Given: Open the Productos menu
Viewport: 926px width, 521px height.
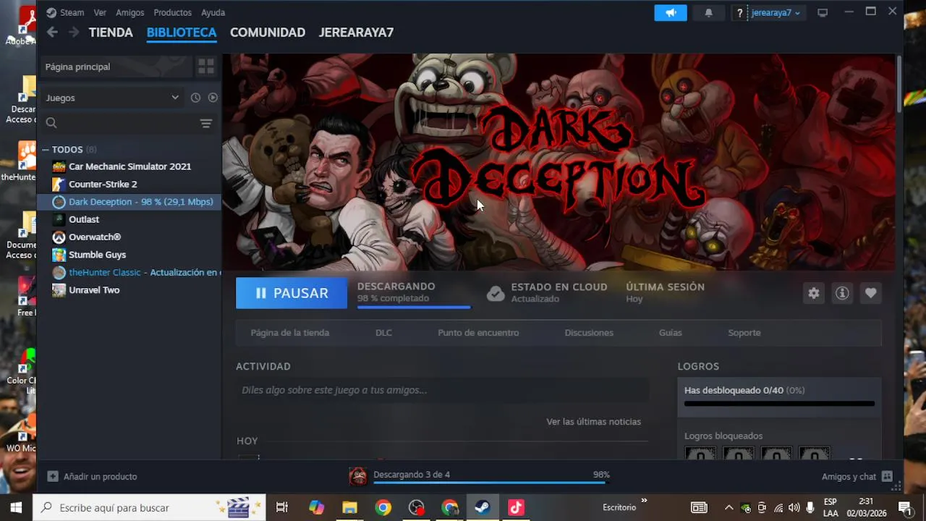Looking at the screenshot, I should click(x=172, y=12).
